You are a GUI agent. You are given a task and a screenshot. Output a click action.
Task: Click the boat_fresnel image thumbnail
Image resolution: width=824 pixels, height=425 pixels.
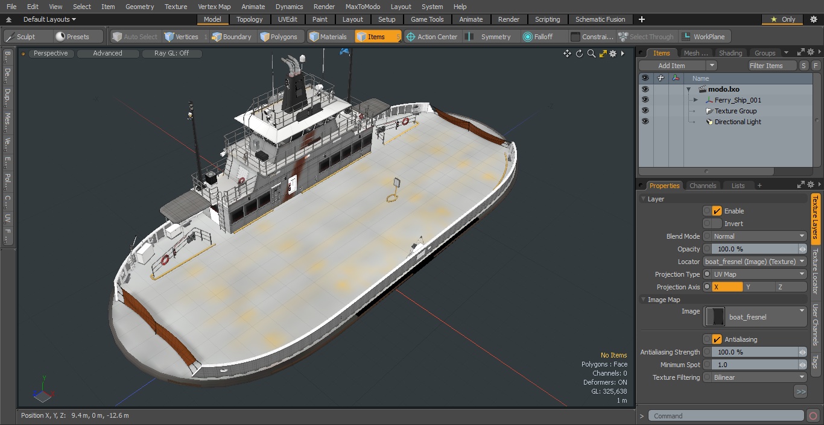[715, 317]
